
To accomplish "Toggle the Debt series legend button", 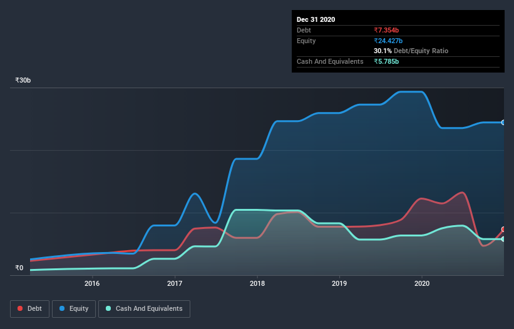I will [30, 309].
